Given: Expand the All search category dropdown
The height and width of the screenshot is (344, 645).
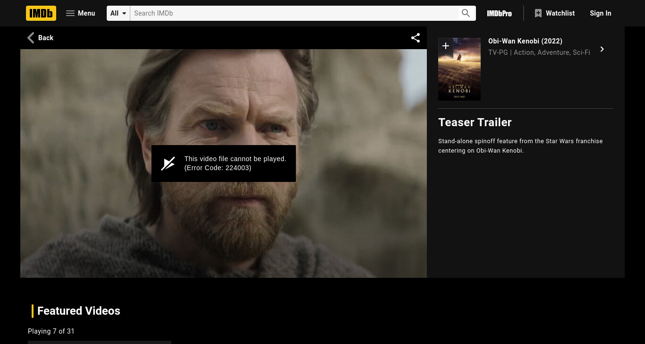Looking at the screenshot, I should click(x=119, y=13).
